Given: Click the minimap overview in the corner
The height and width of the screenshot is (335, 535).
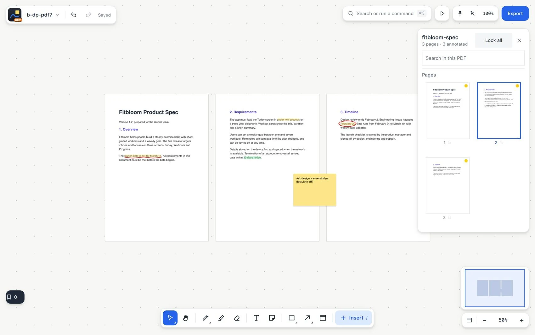Looking at the screenshot, I should (x=495, y=288).
